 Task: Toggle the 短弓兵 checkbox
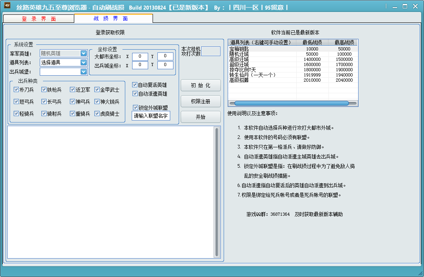pyautogui.click(x=16, y=101)
